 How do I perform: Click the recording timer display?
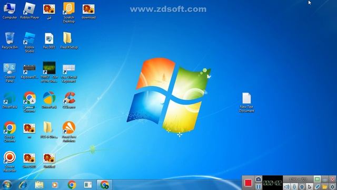point(273,183)
